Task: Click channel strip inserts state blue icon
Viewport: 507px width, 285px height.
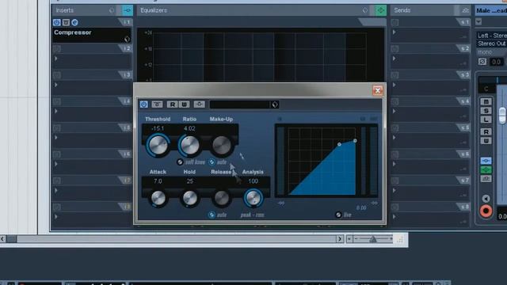Action: coord(486,161)
